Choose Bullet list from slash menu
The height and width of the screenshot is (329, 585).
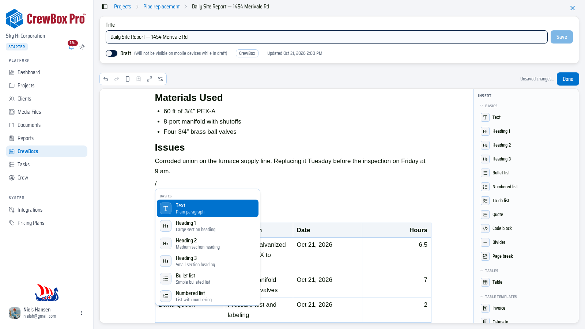pyautogui.click(x=208, y=279)
